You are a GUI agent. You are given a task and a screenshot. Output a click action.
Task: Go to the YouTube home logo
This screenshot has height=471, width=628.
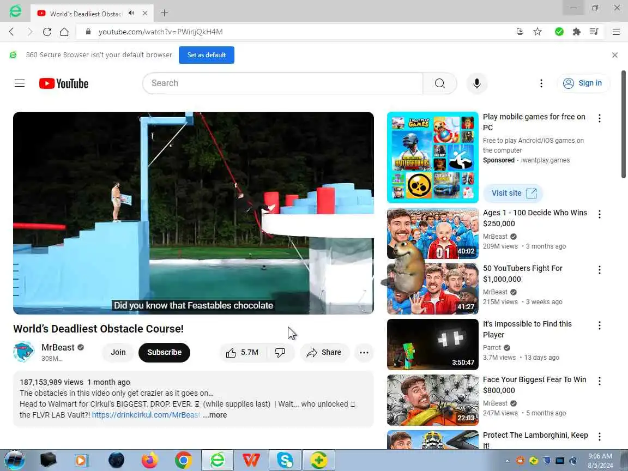pos(64,83)
